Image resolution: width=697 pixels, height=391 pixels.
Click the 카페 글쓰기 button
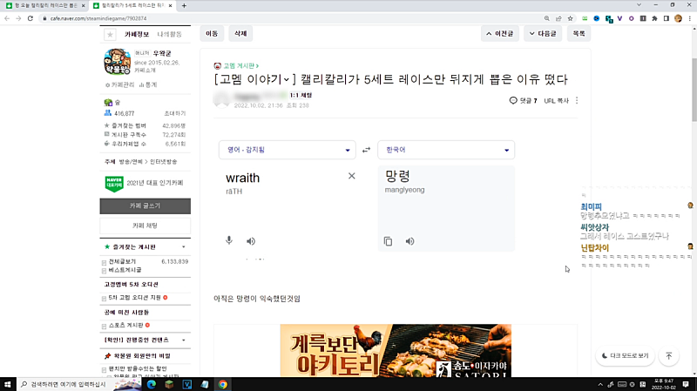coord(145,206)
